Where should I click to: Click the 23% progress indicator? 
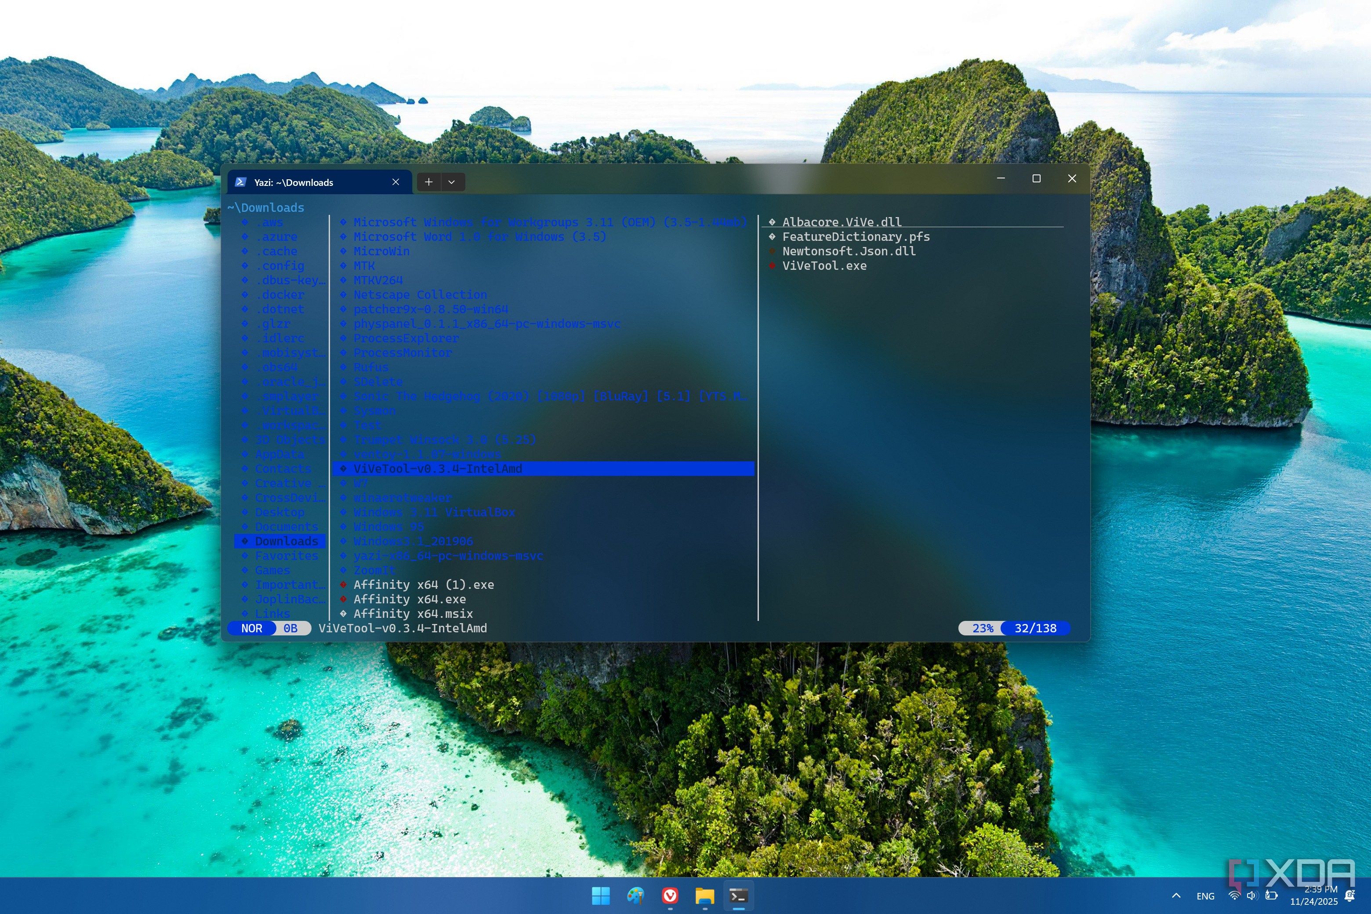[x=982, y=628]
